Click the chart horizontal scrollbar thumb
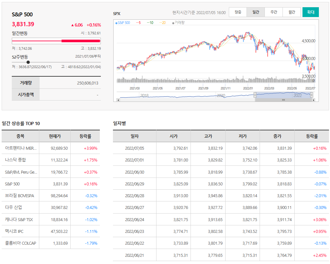This screenshot has height=264, width=330. click(284, 100)
